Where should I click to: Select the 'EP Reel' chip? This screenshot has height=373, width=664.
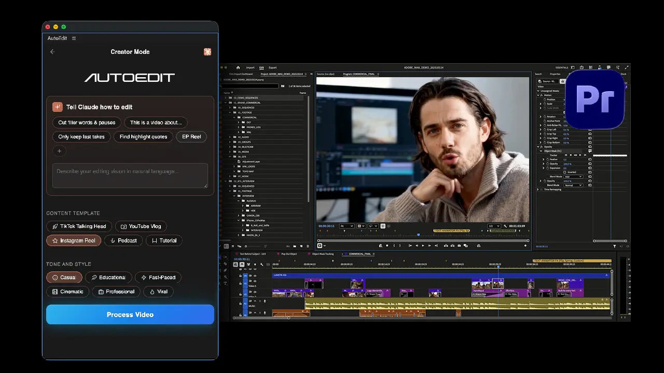coord(191,137)
